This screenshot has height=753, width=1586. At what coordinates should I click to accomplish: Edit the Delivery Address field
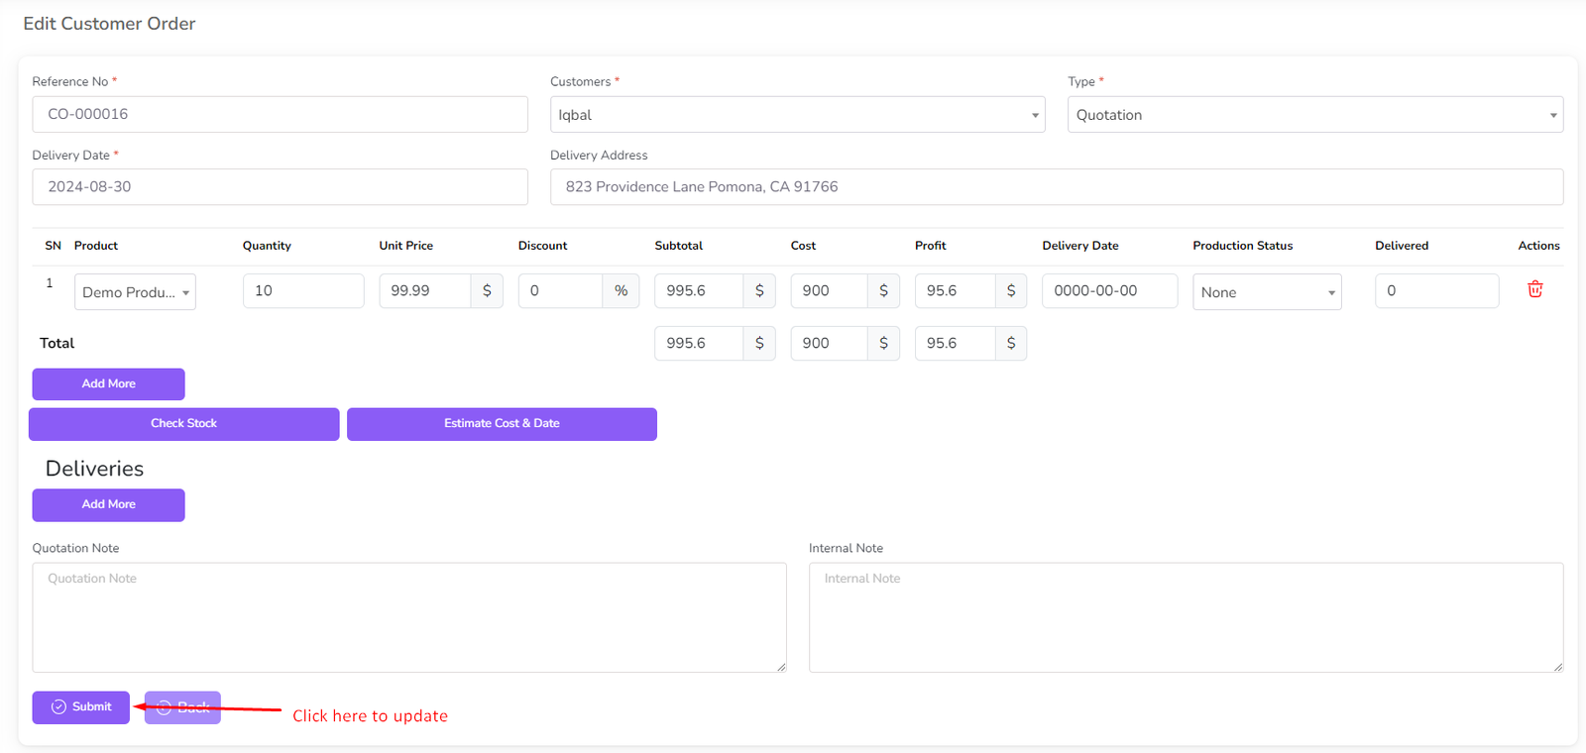(1056, 187)
